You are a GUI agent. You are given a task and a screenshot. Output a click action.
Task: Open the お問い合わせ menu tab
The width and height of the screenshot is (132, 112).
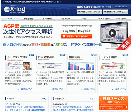[121, 19]
